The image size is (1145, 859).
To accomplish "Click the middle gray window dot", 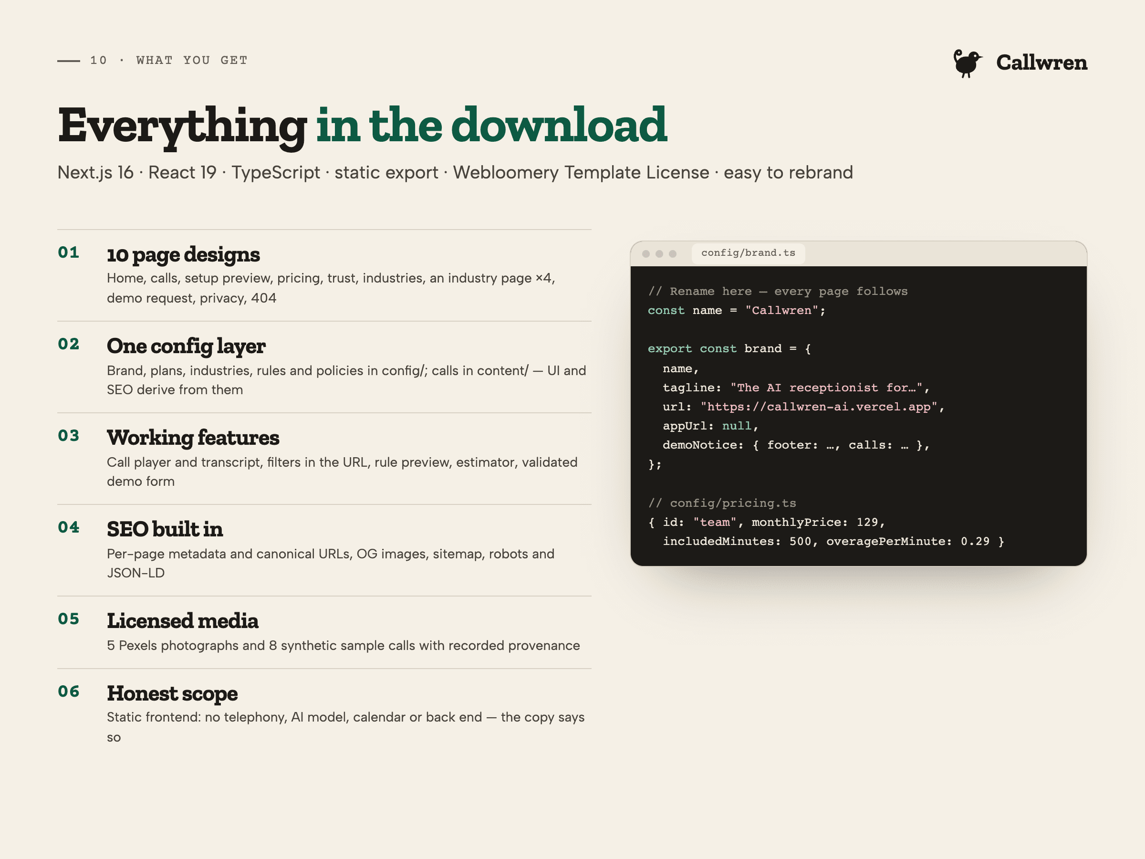I will [659, 254].
